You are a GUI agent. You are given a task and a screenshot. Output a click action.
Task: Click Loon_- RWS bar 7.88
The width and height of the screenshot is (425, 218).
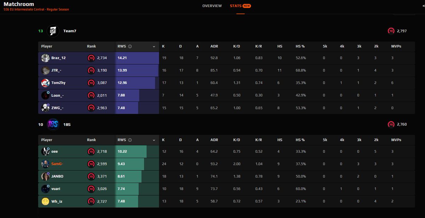pyautogui.click(x=127, y=95)
